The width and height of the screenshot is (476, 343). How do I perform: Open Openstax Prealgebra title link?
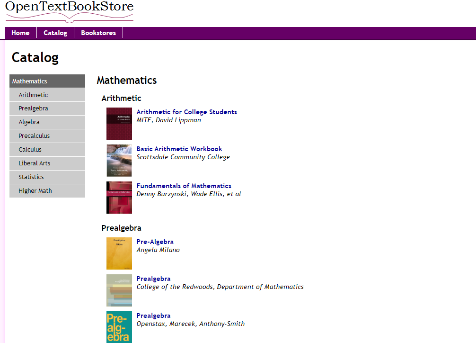[153, 316]
